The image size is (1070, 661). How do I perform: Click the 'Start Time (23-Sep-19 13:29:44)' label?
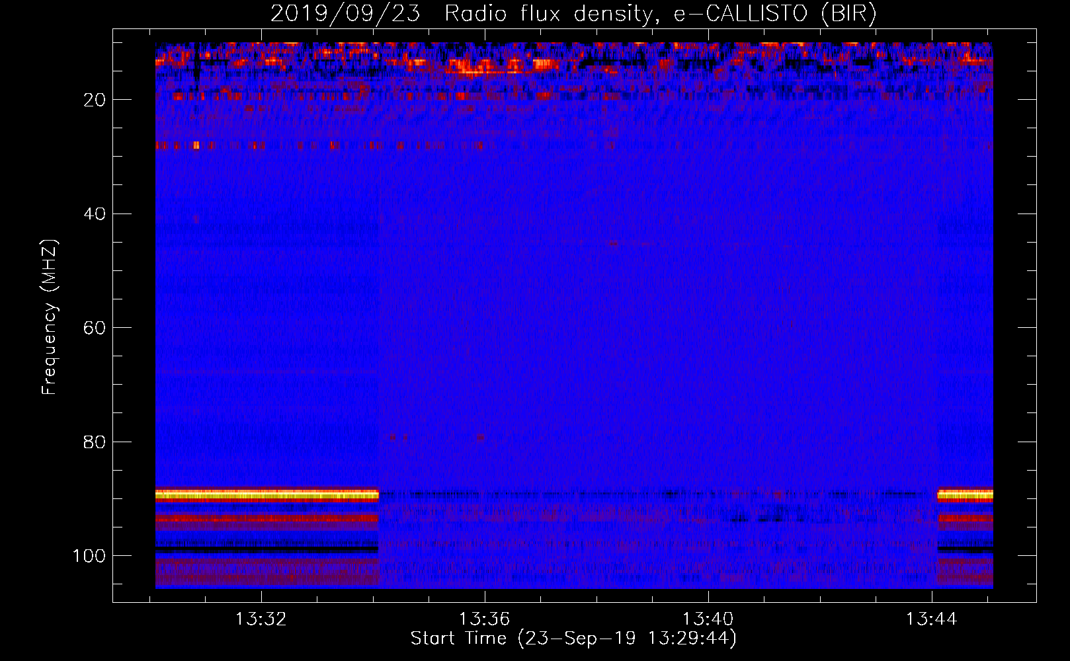coord(573,639)
